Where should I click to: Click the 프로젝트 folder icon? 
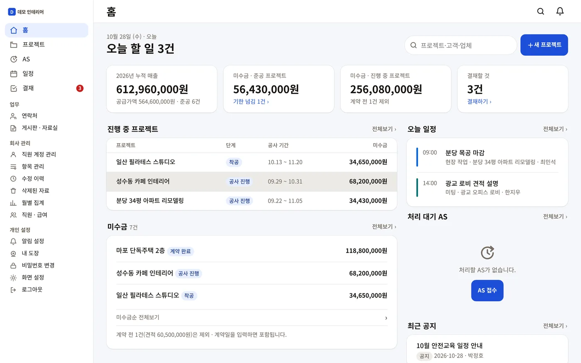pyautogui.click(x=14, y=45)
